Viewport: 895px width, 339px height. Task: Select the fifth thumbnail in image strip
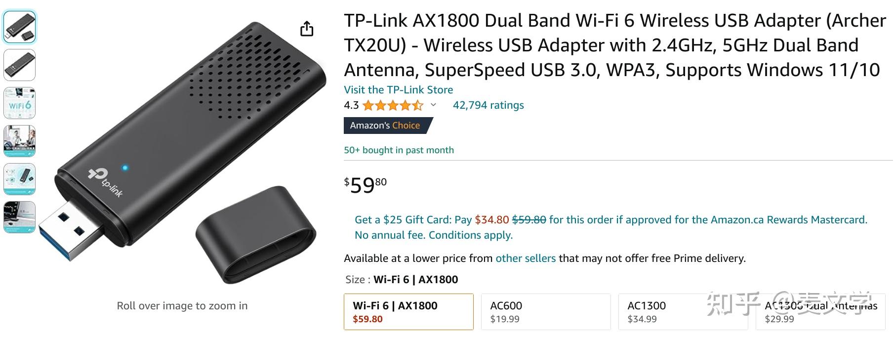pyautogui.click(x=20, y=179)
